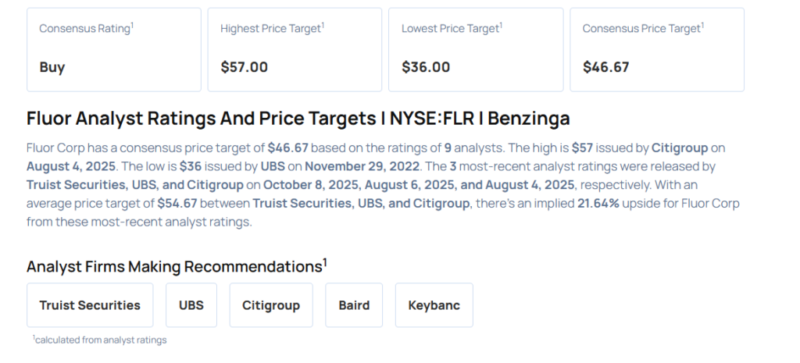
Task: Click the Consensus Price Target card label
Action: [x=643, y=28]
